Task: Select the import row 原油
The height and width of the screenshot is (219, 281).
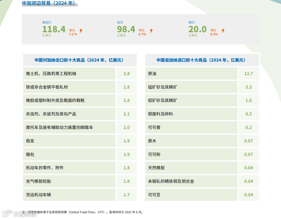Action: tap(191, 73)
